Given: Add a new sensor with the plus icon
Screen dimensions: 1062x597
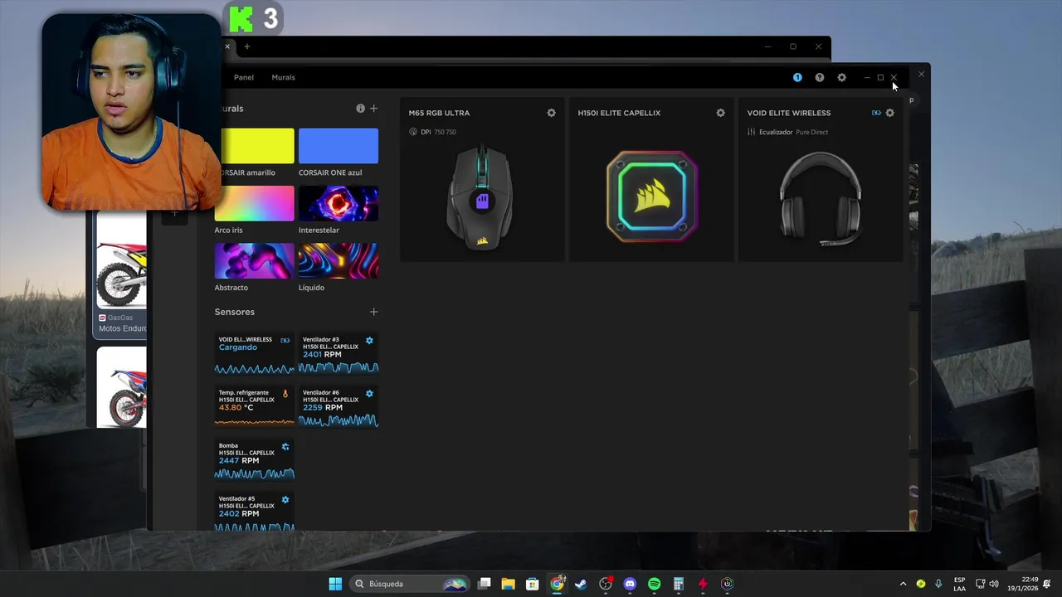Looking at the screenshot, I should 373,312.
